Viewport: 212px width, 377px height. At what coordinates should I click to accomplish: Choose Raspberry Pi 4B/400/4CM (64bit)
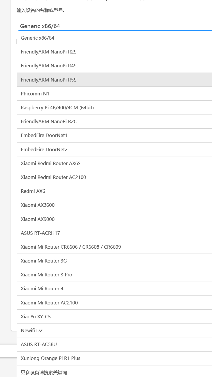tap(57, 108)
